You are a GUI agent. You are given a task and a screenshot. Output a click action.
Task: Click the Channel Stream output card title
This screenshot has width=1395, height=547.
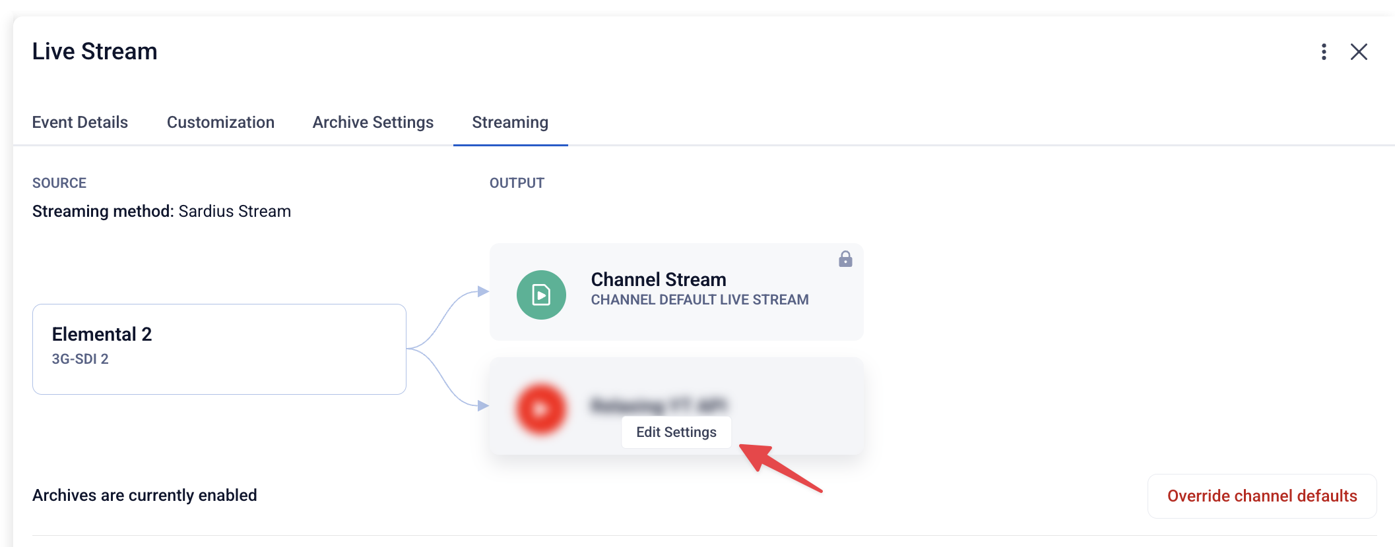click(659, 279)
